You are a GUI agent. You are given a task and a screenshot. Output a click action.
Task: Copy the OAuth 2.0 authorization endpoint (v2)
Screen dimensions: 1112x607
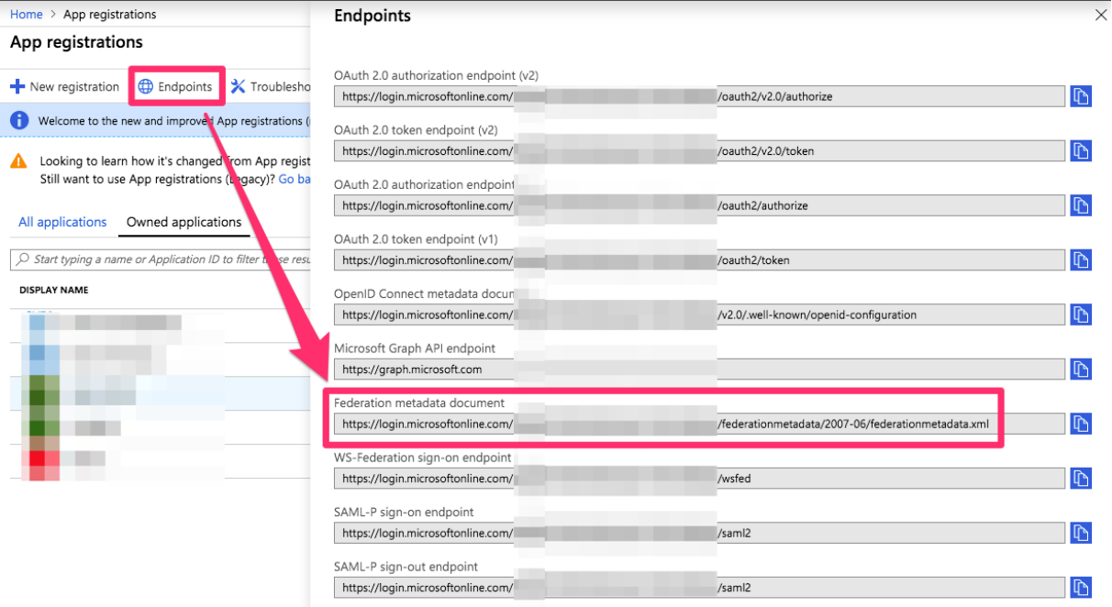(x=1081, y=96)
